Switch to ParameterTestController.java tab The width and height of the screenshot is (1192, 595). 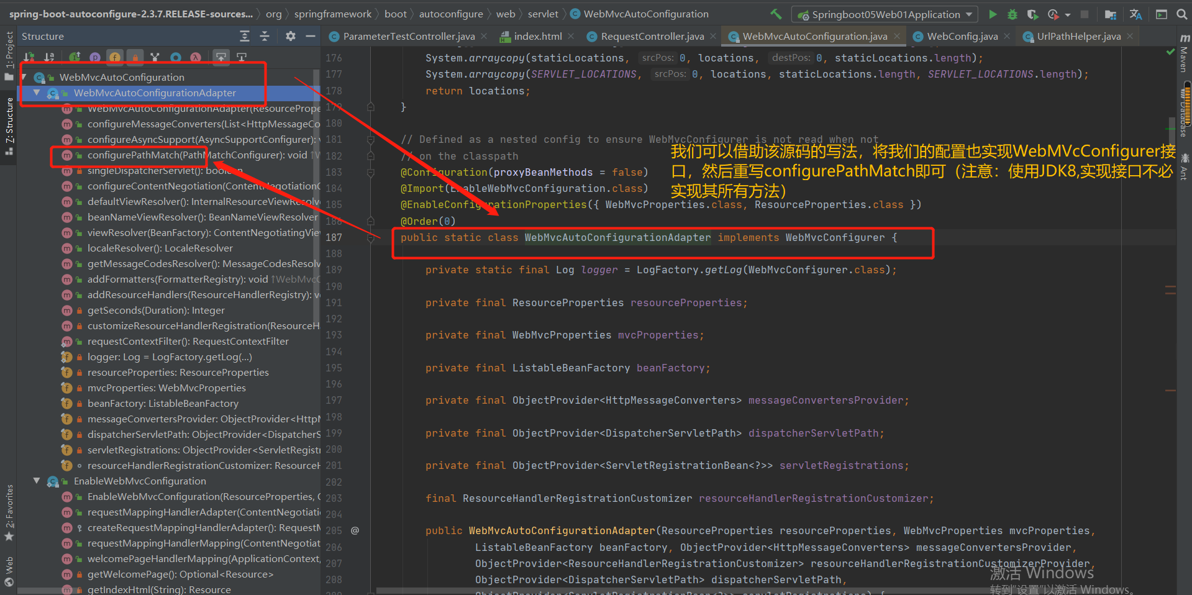tap(408, 36)
